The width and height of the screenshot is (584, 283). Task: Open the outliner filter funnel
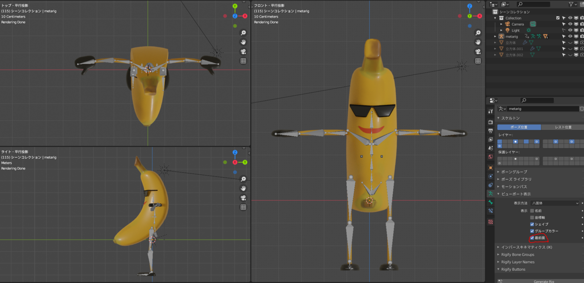tap(572, 4)
